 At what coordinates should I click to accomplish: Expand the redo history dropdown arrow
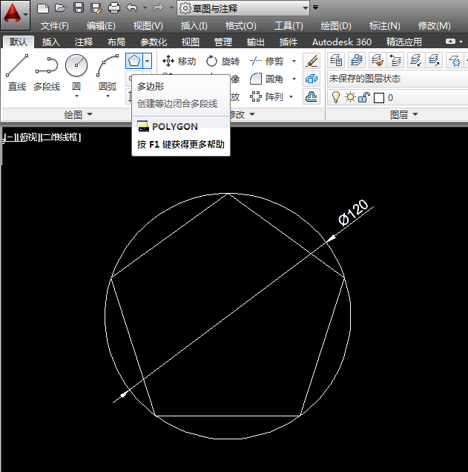click(171, 8)
